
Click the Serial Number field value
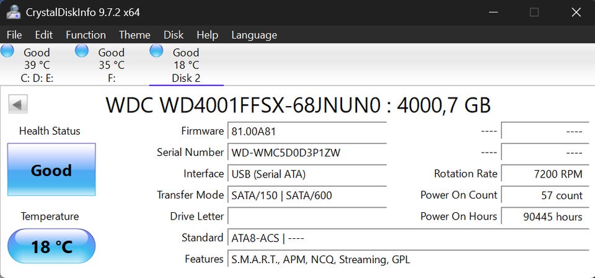307,153
